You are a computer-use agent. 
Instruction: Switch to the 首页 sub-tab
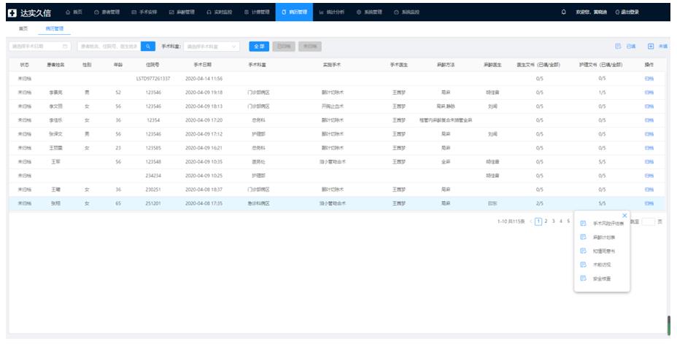23,28
